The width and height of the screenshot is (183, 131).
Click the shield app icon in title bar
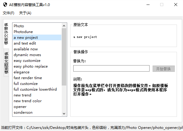pos(5,5)
